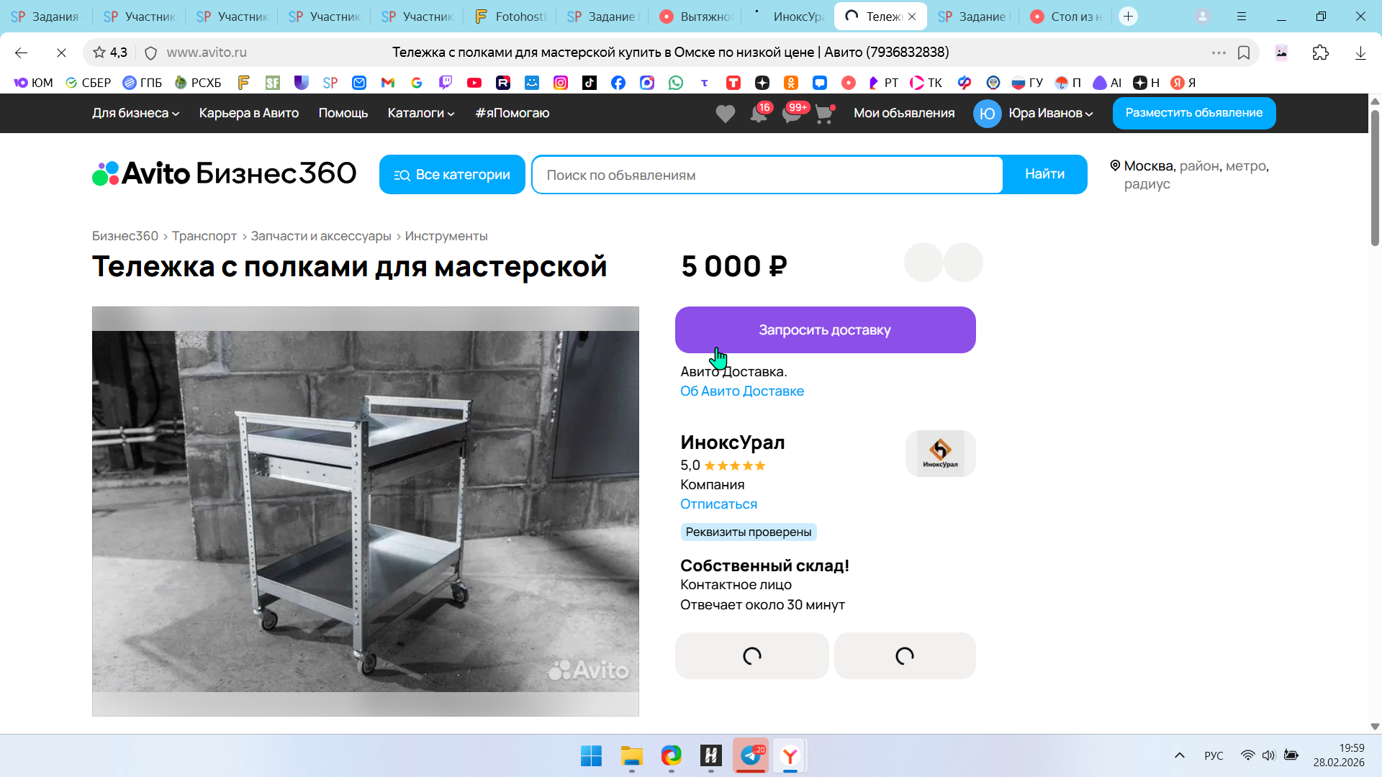Open the notifications bell icon
This screenshot has width=1382, height=777.
tap(758, 114)
